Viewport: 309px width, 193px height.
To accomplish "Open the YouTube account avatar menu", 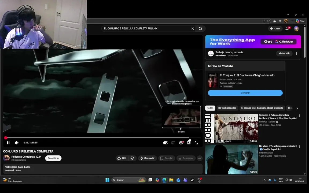I will tap(296, 29).
